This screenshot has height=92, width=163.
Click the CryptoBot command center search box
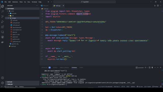85,2
